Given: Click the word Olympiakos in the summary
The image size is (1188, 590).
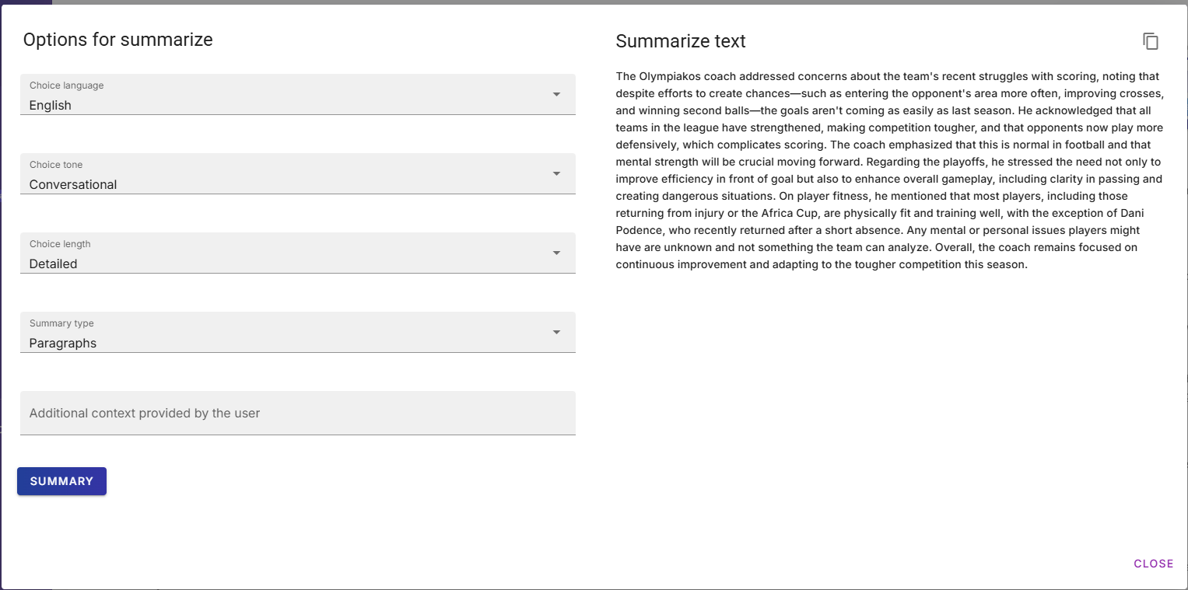Looking at the screenshot, I should (669, 76).
